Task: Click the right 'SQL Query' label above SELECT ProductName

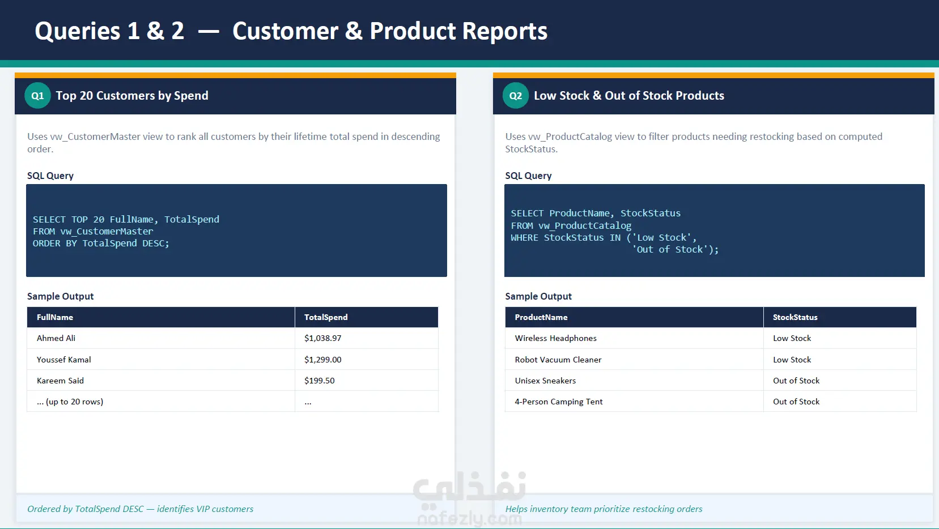Action: (x=528, y=176)
